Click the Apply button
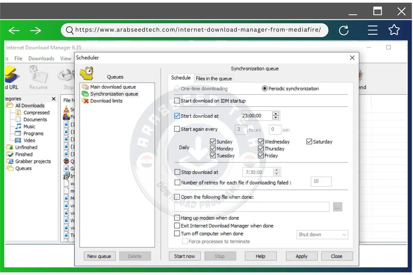 (x=301, y=256)
